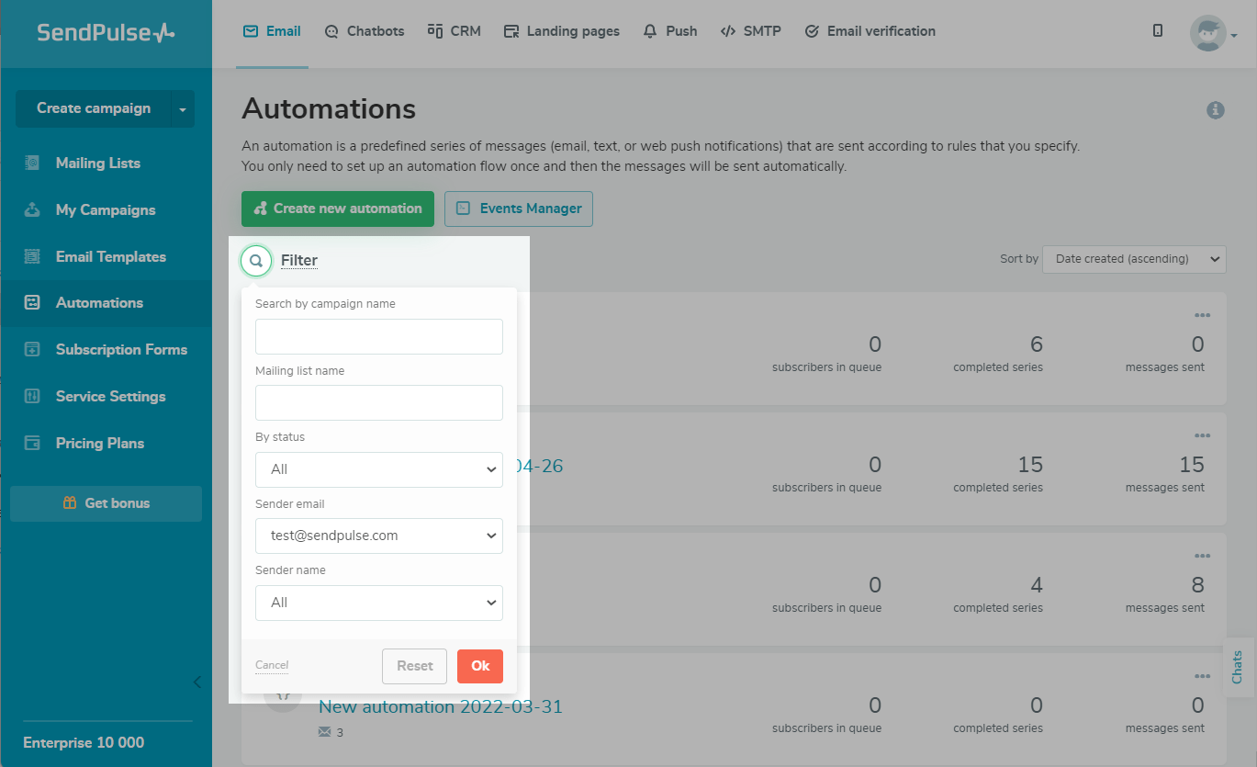
Task: Switch to the SMTP tab
Action: point(751,31)
